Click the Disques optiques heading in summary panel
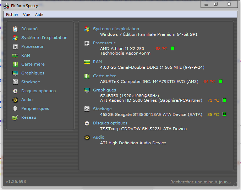 (110, 123)
